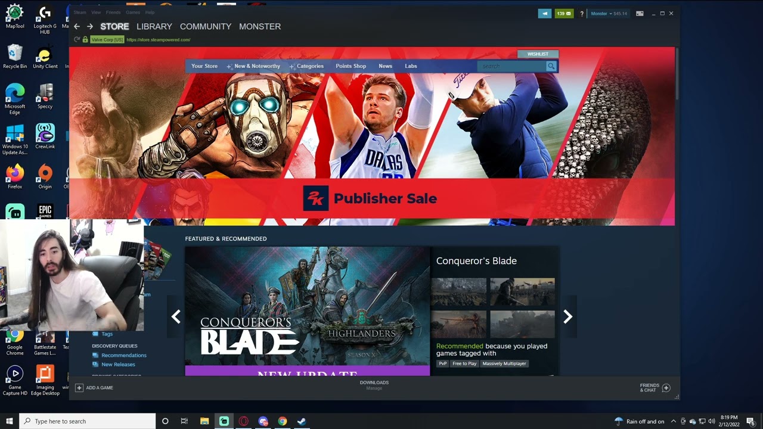Open Unity Client desktop icon
The height and width of the screenshot is (429, 763).
(x=45, y=57)
